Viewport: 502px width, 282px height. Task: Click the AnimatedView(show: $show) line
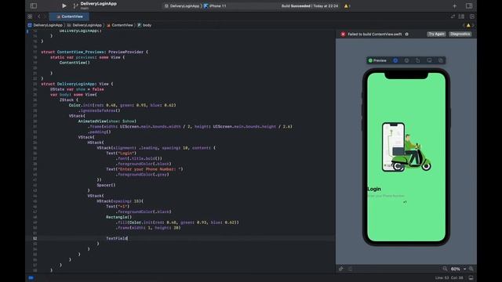point(107,121)
